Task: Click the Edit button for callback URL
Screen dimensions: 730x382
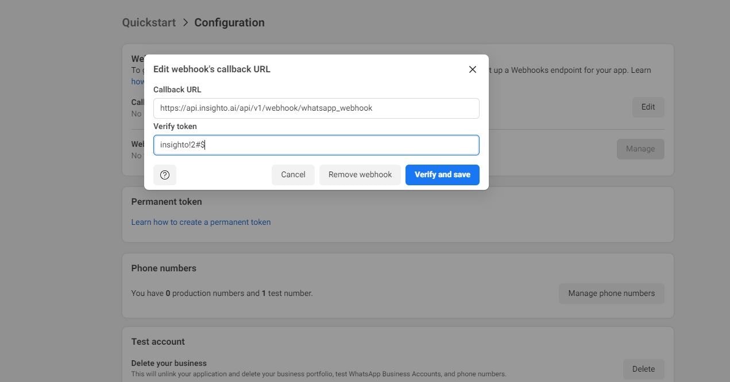Action: 648,107
